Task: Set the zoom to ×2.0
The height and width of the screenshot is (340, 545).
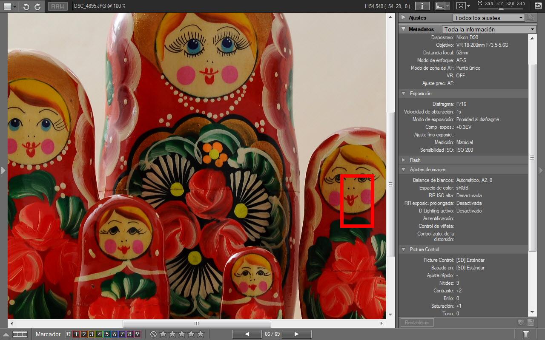Action: [510, 3]
